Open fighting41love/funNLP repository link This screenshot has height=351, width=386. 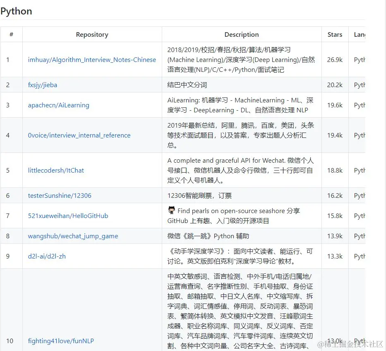61,341
